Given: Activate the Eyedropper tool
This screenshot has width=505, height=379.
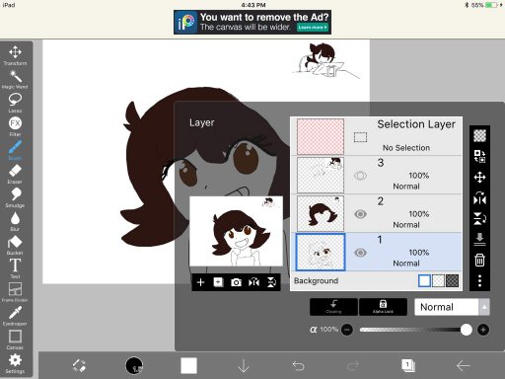Looking at the screenshot, I should point(15,316).
